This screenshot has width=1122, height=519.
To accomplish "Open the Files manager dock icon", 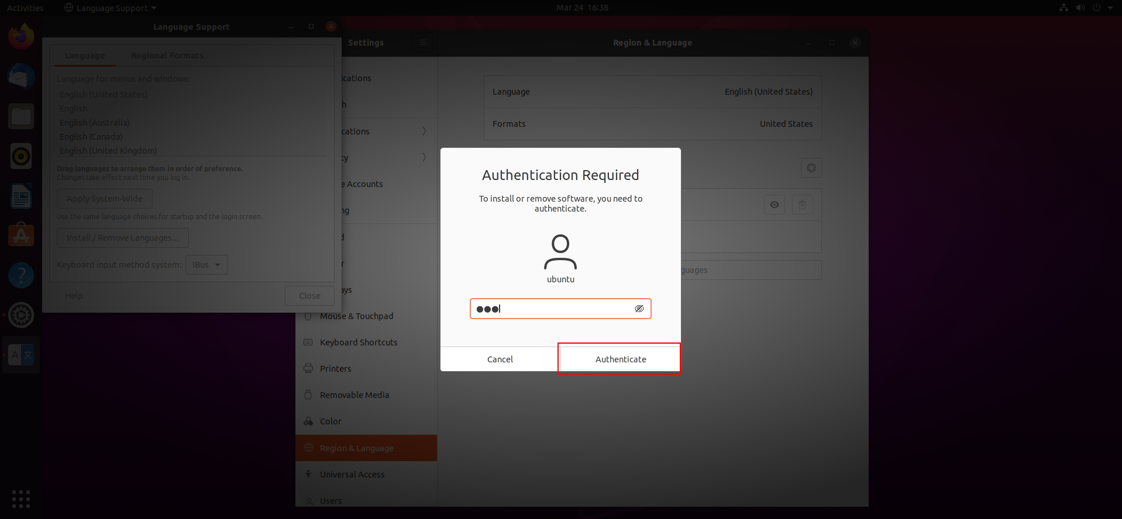I will click(x=21, y=116).
